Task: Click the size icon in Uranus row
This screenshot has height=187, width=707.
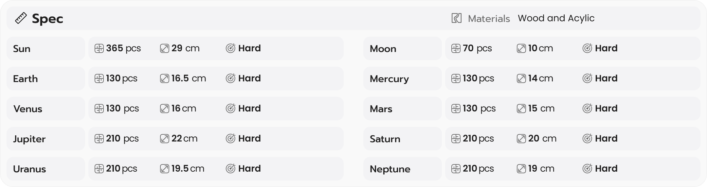Action: point(164,169)
